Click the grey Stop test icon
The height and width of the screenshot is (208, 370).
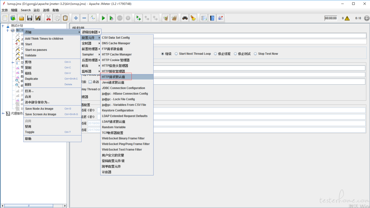(120, 18)
